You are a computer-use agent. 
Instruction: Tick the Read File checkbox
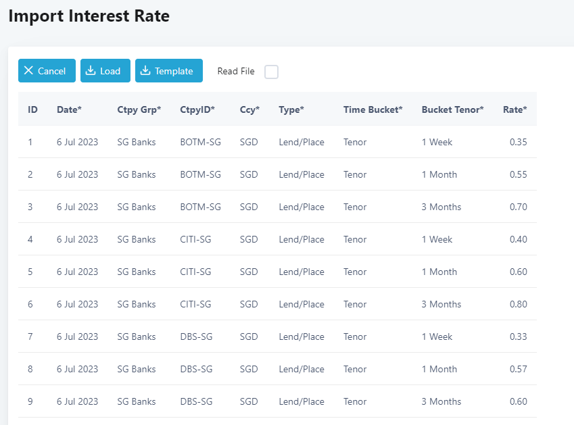pyautogui.click(x=271, y=72)
